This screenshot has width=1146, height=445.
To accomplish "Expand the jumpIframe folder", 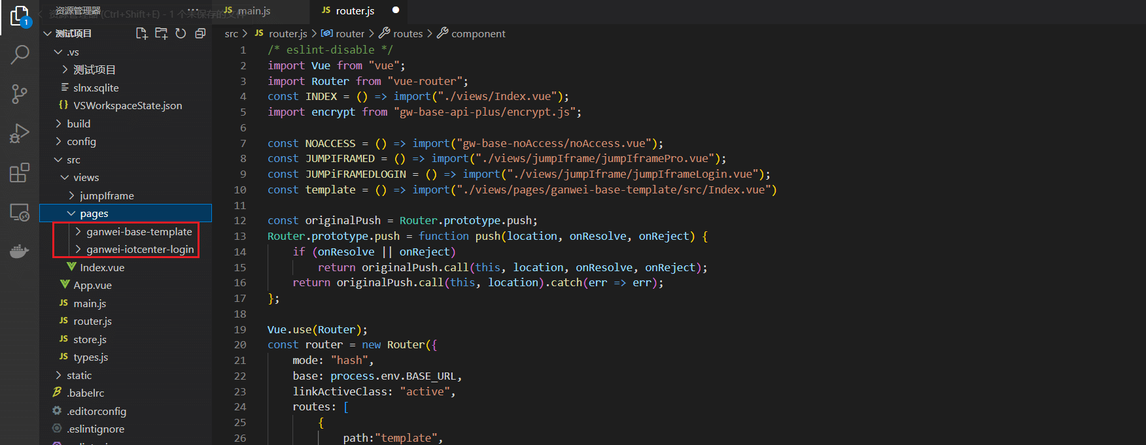I will pos(107,195).
